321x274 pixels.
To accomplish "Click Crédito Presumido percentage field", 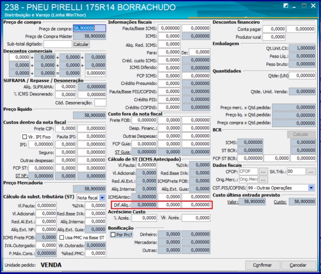I will click(x=169, y=84).
